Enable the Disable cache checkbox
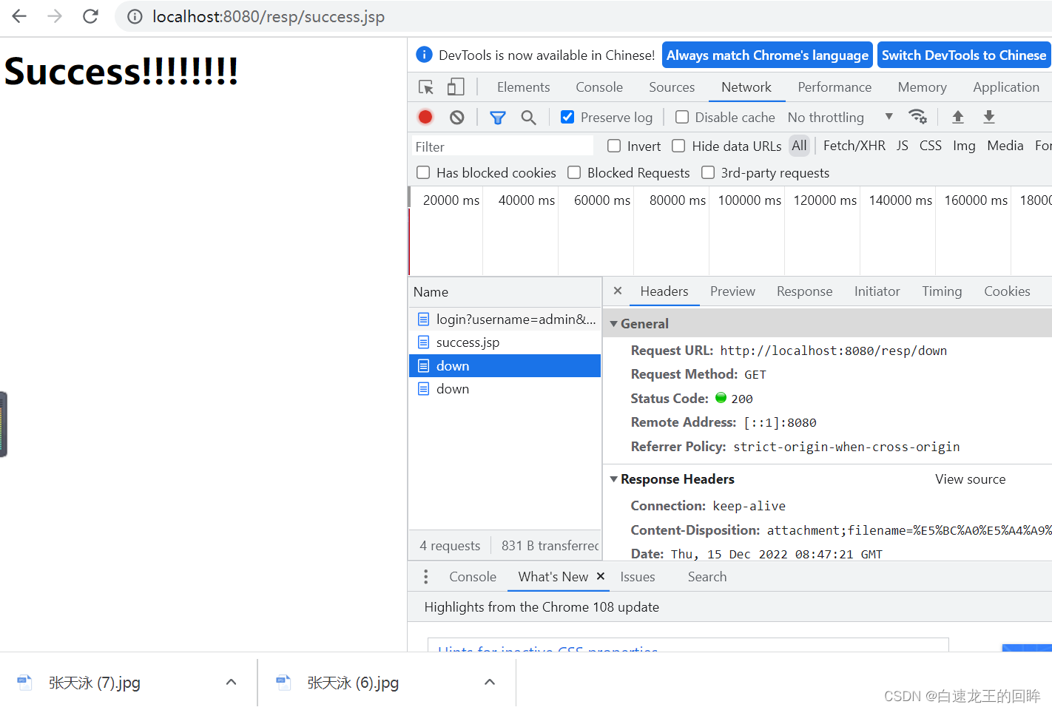Viewport: 1052px width, 710px height. click(x=682, y=117)
